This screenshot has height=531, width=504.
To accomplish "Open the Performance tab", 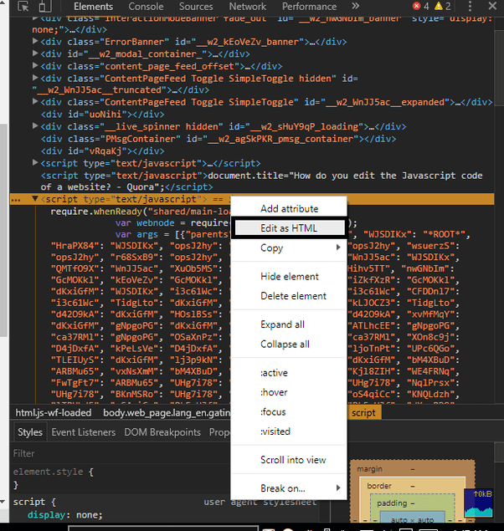I will tap(309, 7).
